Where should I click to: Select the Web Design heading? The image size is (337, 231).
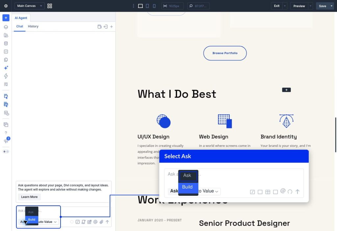[x=214, y=137]
